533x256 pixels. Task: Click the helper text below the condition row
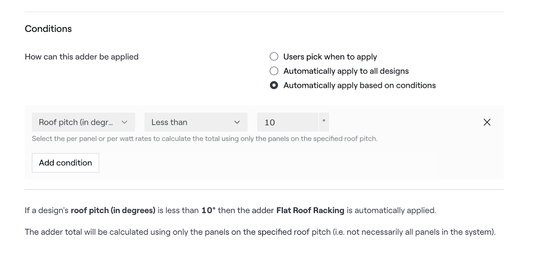(205, 138)
